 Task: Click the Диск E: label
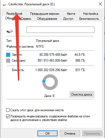pos(50,96)
